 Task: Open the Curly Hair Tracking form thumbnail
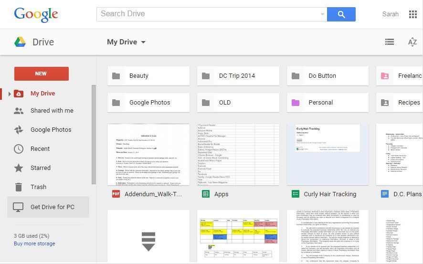[328, 155]
